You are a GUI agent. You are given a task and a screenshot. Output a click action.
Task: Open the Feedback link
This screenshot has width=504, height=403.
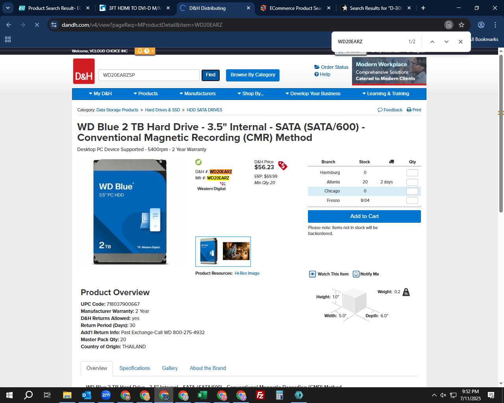click(x=390, y=110)
